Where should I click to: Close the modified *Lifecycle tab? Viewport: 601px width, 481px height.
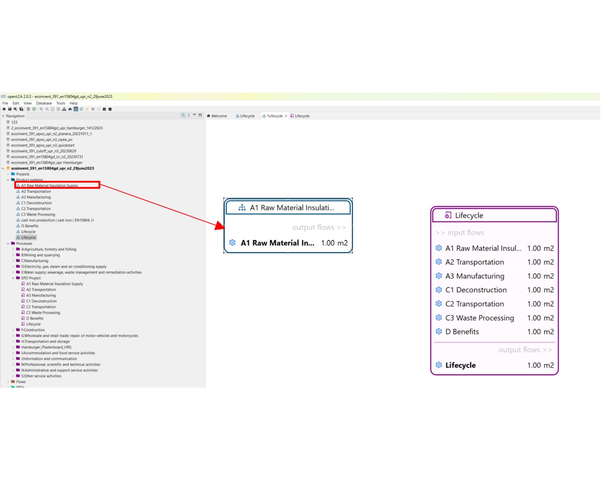tap(286, 116)
